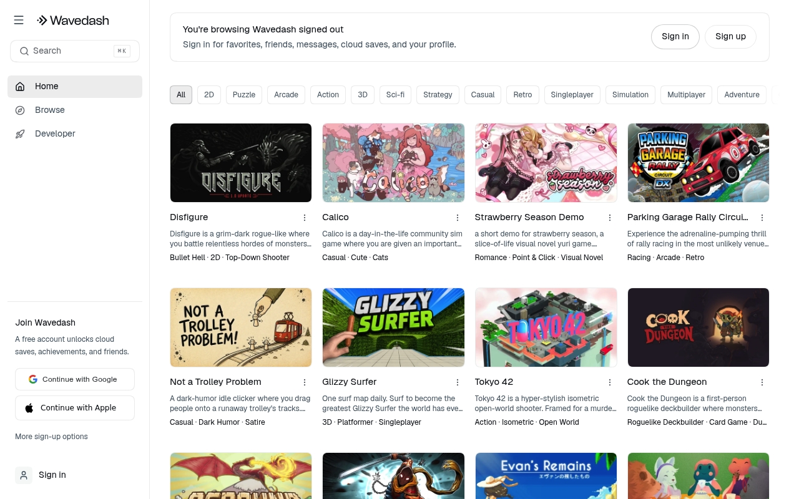Open the Disfigure game thumbnail
This screenshot has height=499, width=799.
(x=241, y=163)
